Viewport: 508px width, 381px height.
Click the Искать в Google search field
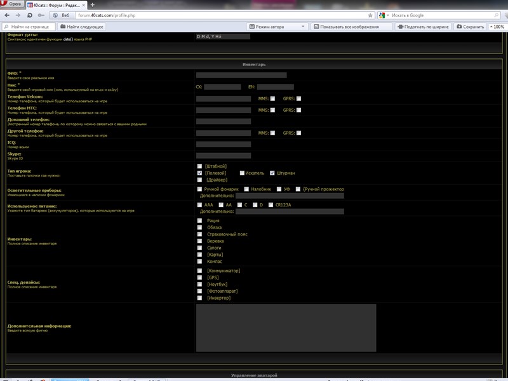point(441,15)
